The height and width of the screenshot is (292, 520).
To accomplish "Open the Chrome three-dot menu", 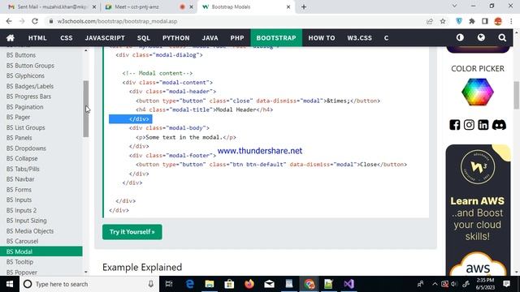I will [x=511, y=21].
